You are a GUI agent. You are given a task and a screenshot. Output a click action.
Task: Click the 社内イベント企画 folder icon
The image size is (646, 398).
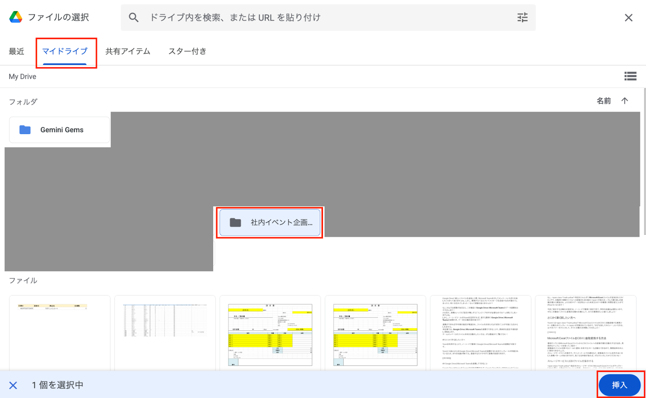(235, 222)
